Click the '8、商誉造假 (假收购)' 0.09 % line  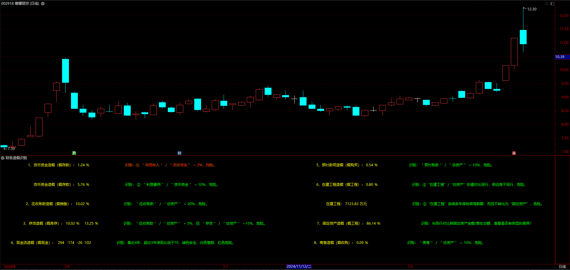click(x=341, y=243)
